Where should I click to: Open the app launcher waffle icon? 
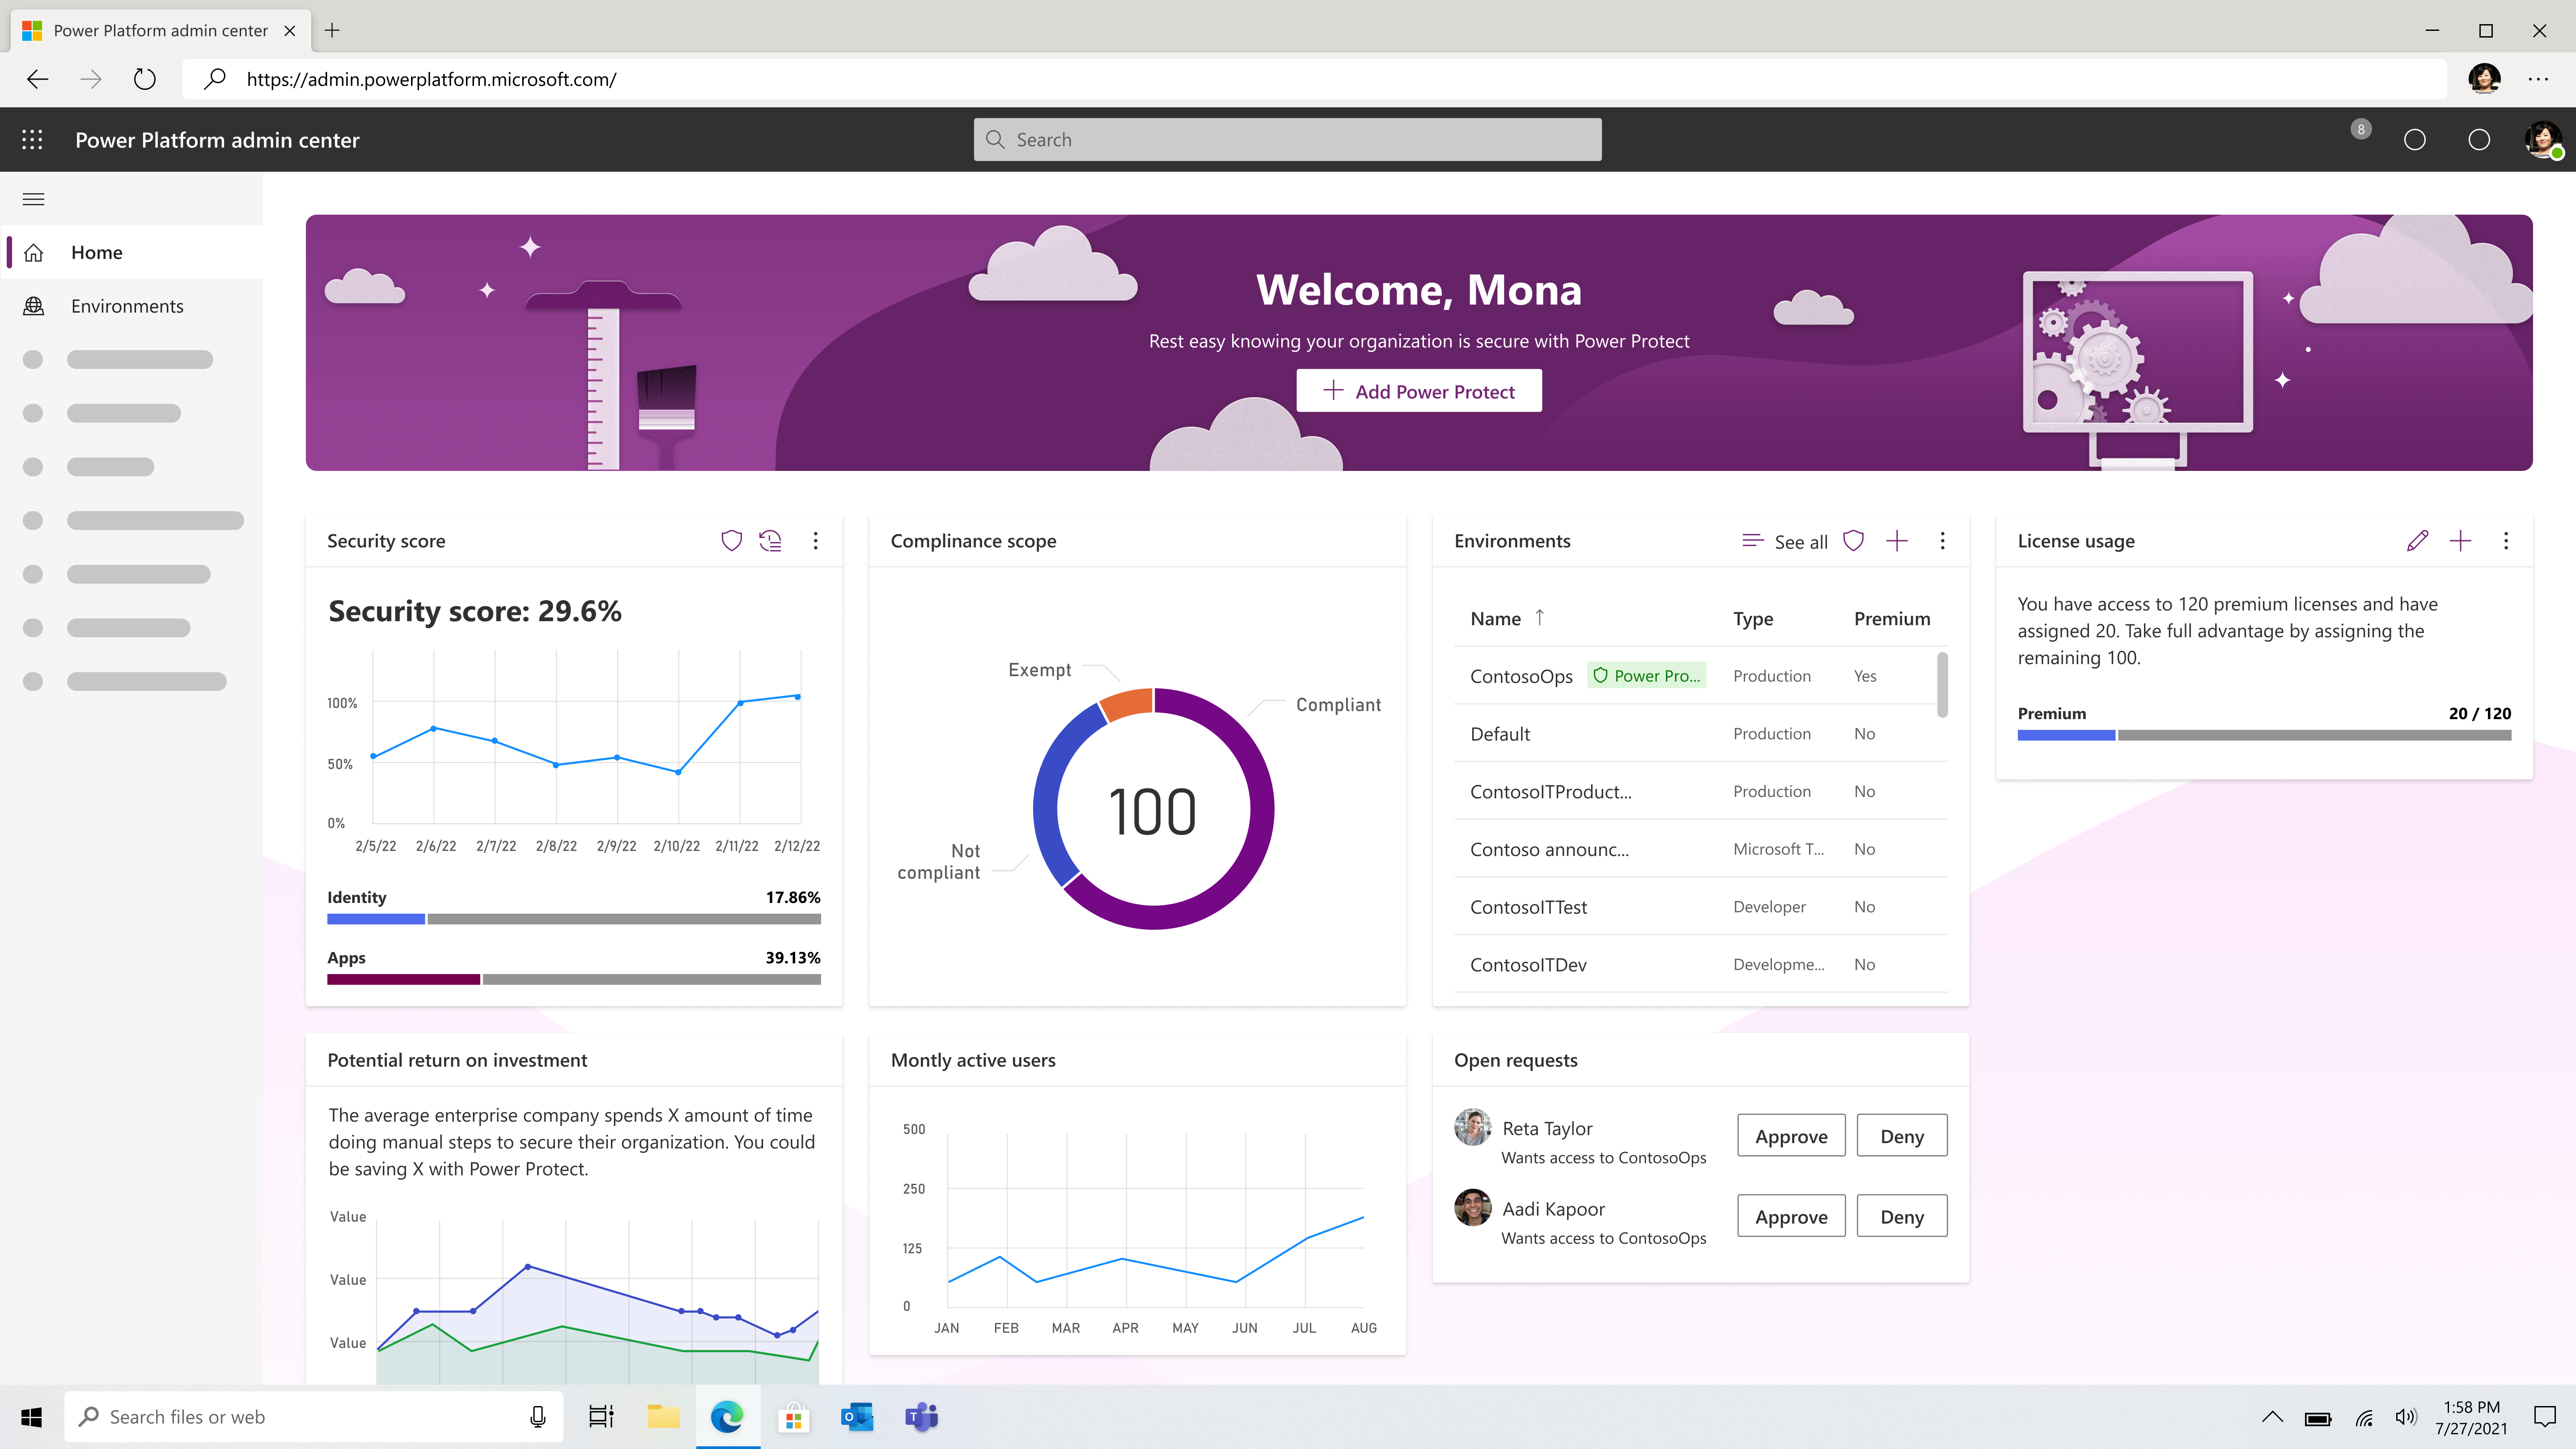click(x=32, y=140)
